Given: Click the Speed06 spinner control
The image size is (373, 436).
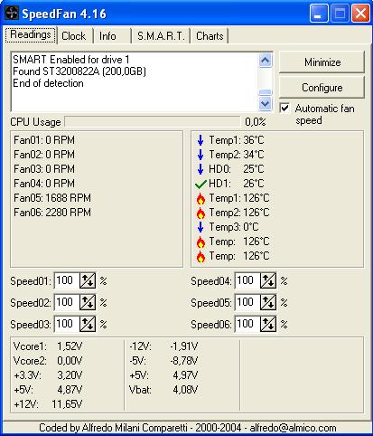Looking at the screenshot, I should 268,324.
